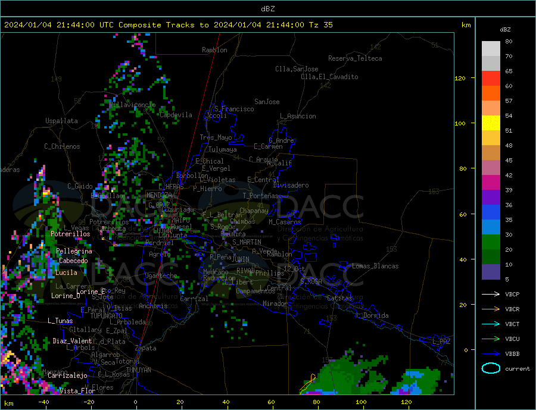The image size is (536, 410).
Task: Click the 'Pellegrina' place label
Action: click(74, 251)
